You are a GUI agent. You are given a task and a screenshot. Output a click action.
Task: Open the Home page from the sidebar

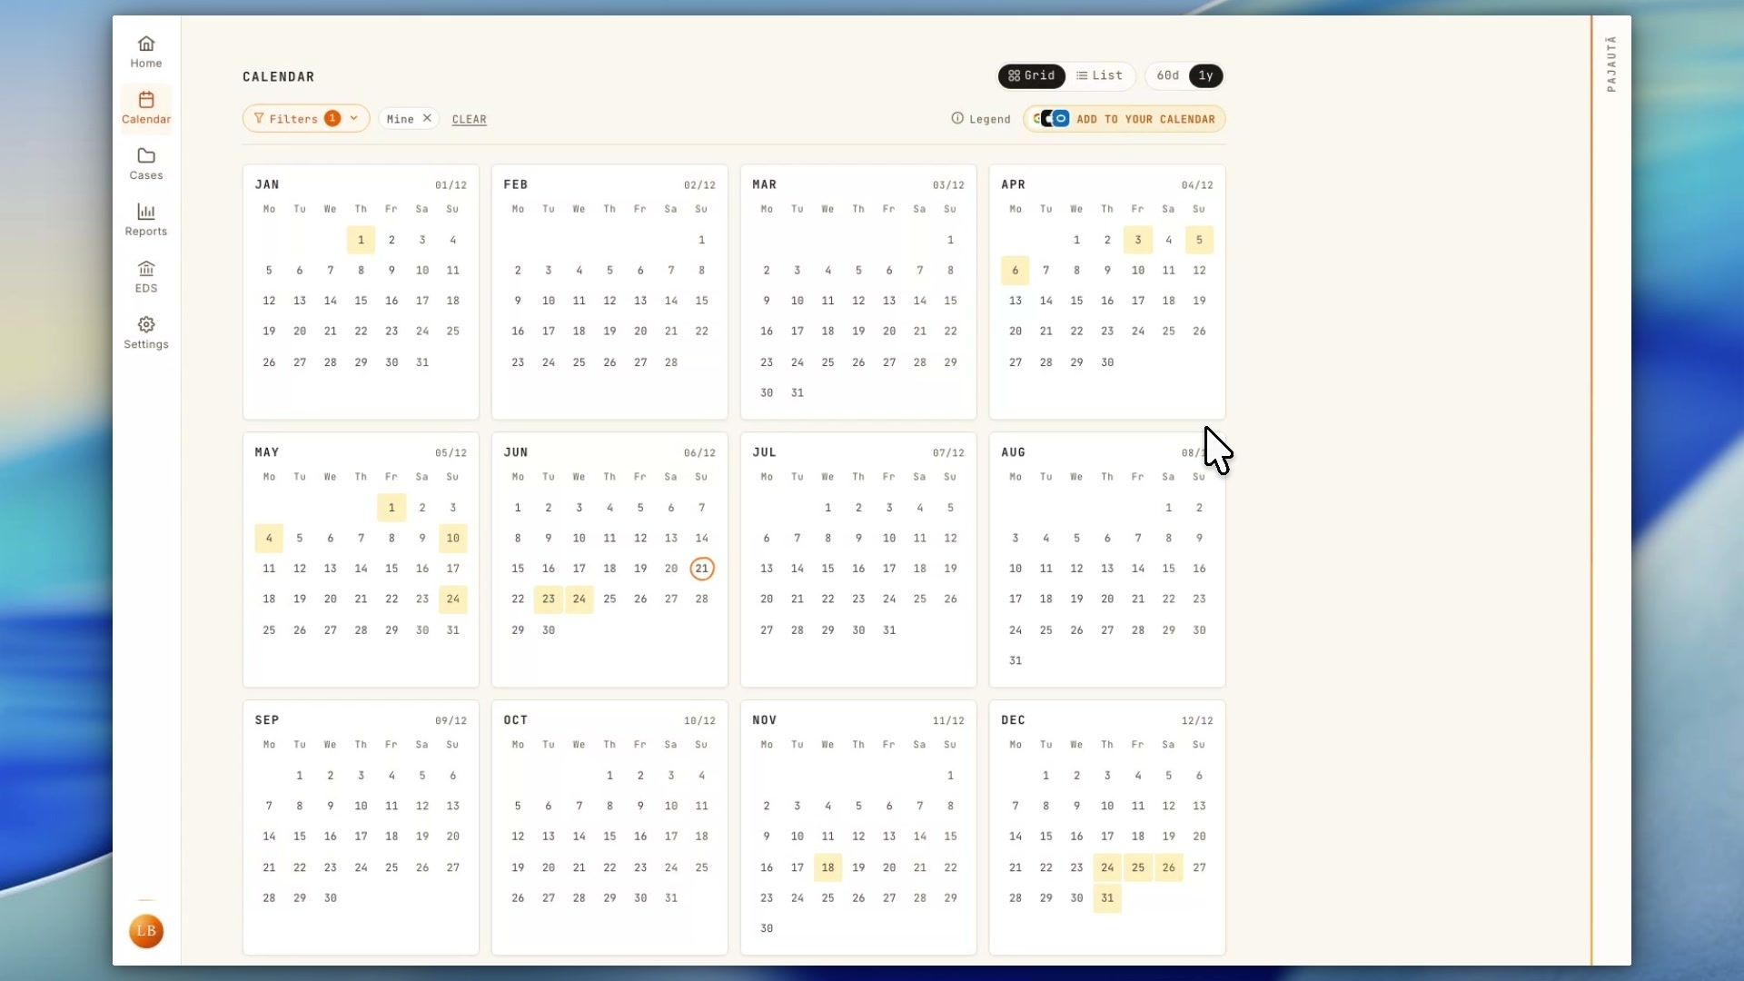145,52
